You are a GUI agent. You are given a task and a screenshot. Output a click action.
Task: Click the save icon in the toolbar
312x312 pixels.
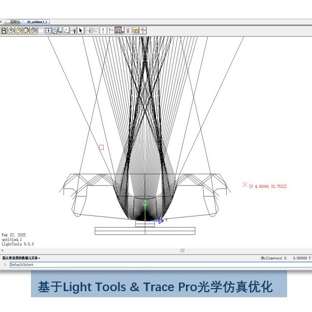point(4,30)
